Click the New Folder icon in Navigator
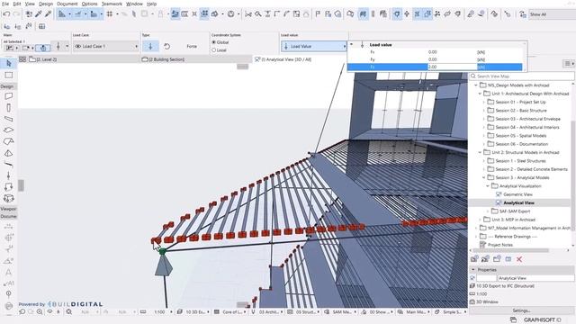The height and width of the screenshot is (324, 576). click(497, 259)
